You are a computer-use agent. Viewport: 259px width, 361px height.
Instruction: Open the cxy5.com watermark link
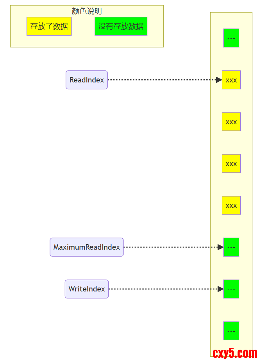[x=235, y=354]
